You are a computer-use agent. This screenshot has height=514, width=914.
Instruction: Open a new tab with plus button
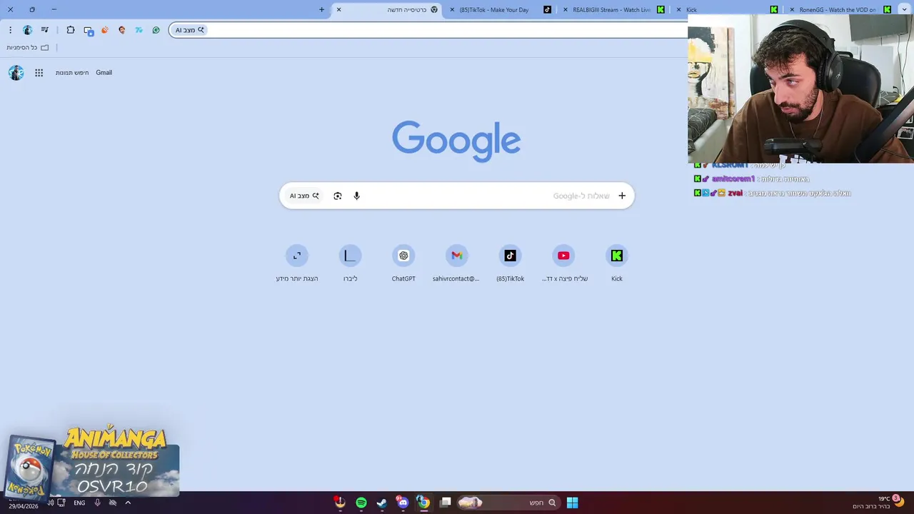[321, 10]
